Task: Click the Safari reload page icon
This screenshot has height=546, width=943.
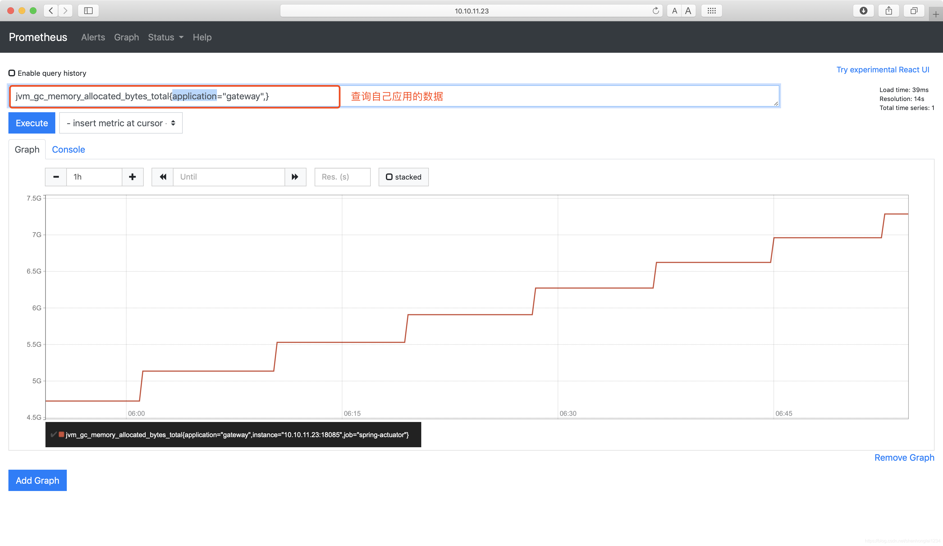Action: coord(656,11)
